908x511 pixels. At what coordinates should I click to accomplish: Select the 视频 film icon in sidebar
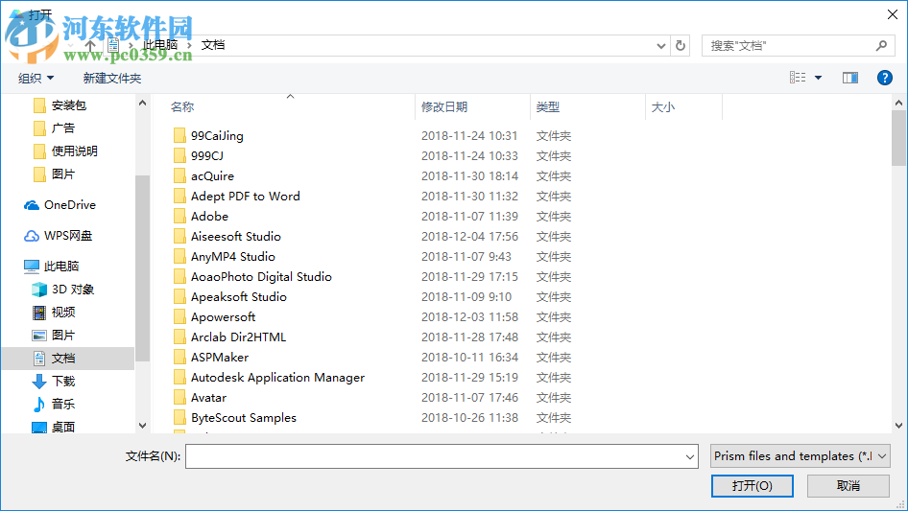click(x=38, y=313)
